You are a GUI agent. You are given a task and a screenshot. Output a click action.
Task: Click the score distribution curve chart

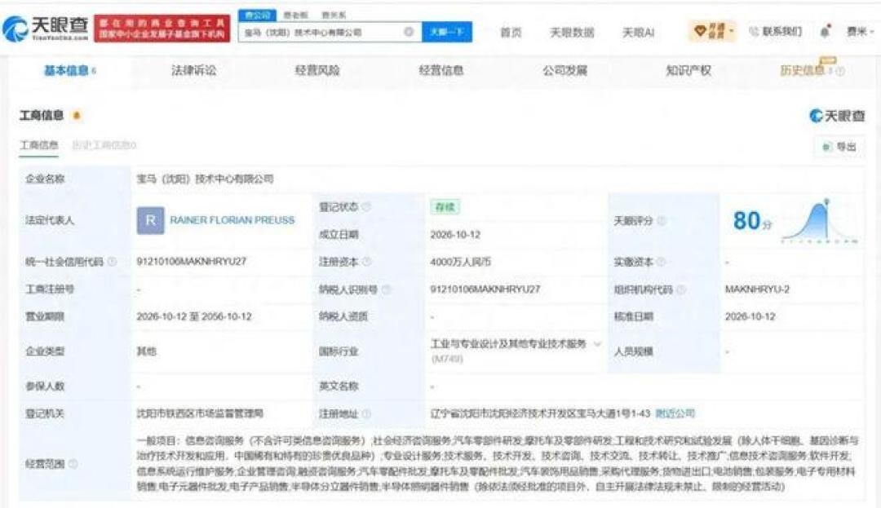[819, 221]
